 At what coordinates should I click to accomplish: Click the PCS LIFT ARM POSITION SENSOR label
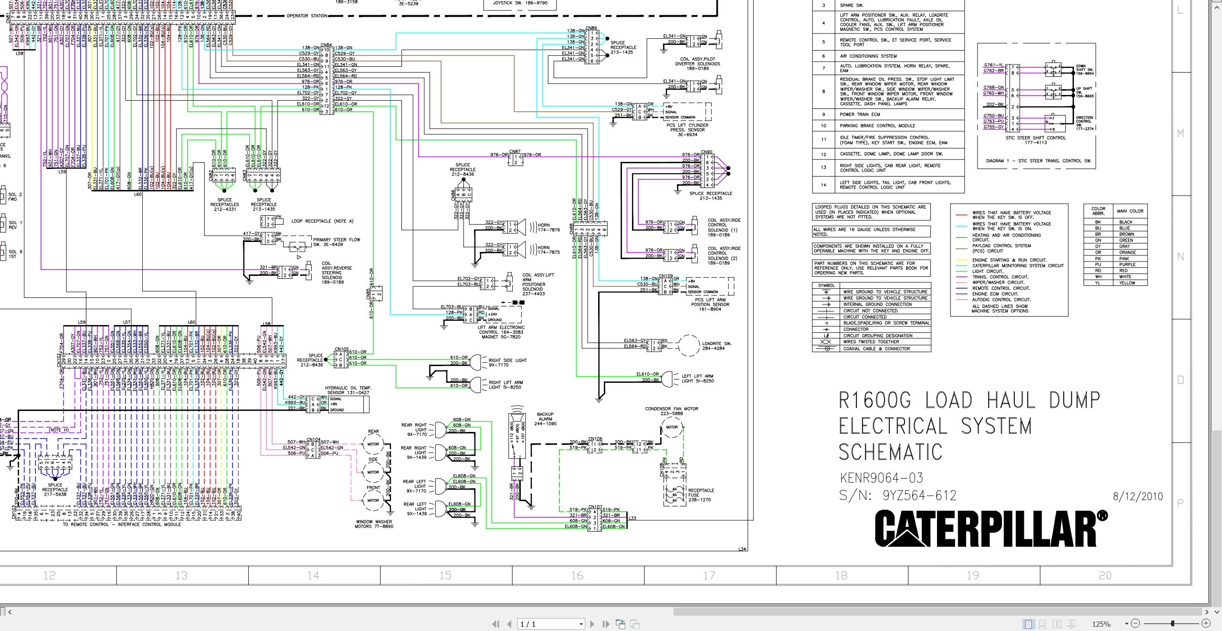tap(710, 305)
